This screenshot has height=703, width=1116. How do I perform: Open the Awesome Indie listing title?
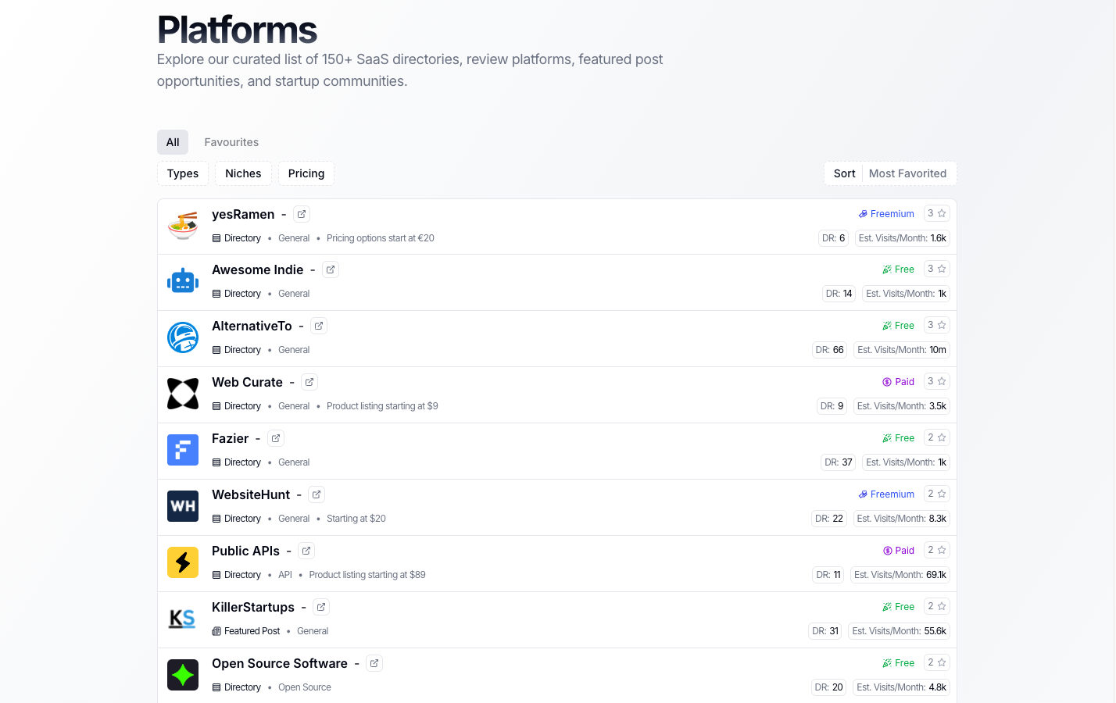pos(258,269)
